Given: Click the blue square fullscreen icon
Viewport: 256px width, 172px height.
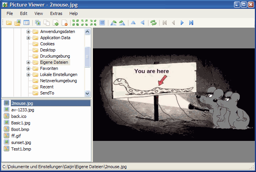Looking at the screenshot, I should coord(102,23).
